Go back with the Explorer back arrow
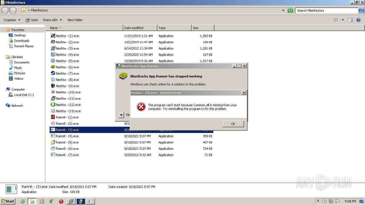Viewport: 365px width, 205px height. point(5,11)
